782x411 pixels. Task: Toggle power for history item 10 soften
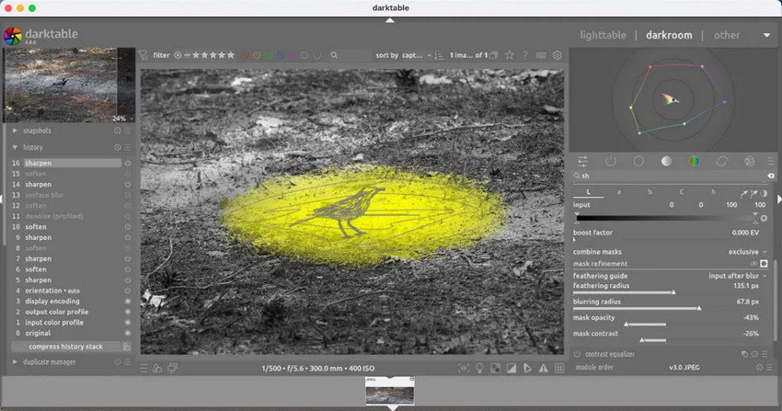point(128,227)
